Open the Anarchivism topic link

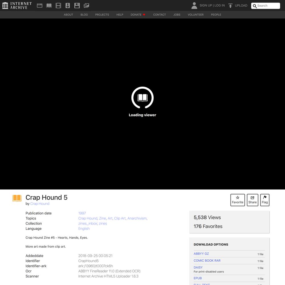tap(137, 218)
